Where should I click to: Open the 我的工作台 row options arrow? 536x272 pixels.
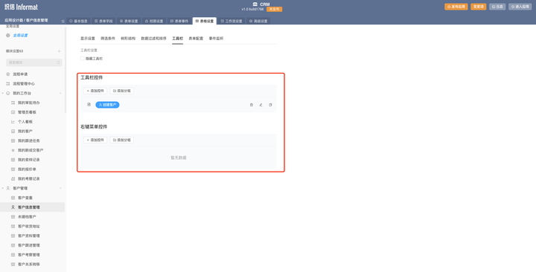pyautogui.click(x=60, y=93)
